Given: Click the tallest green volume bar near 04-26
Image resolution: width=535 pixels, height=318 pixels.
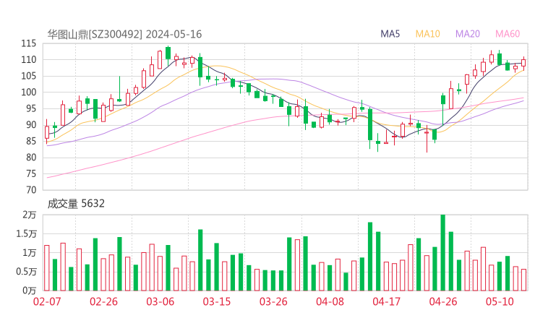Looking at the screenshot, I should [443, 252].
